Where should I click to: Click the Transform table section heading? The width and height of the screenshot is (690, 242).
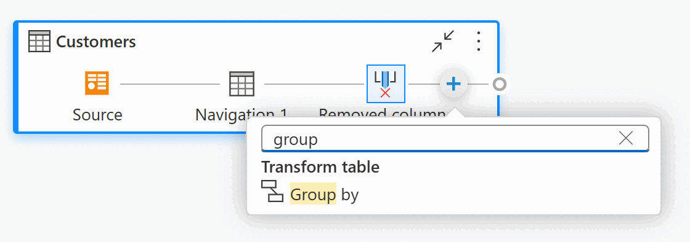click(x=320, y=167)
